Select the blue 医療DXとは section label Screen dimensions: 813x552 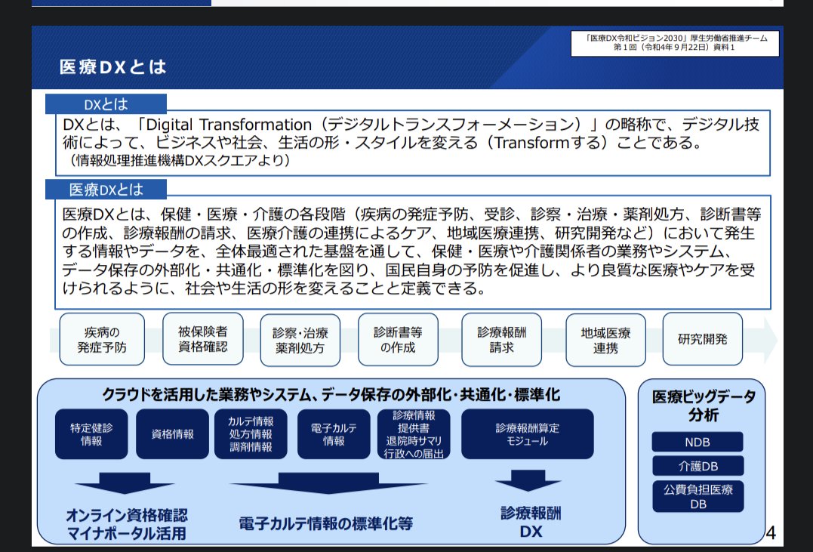pyautogui.click(x=106, y=190)
